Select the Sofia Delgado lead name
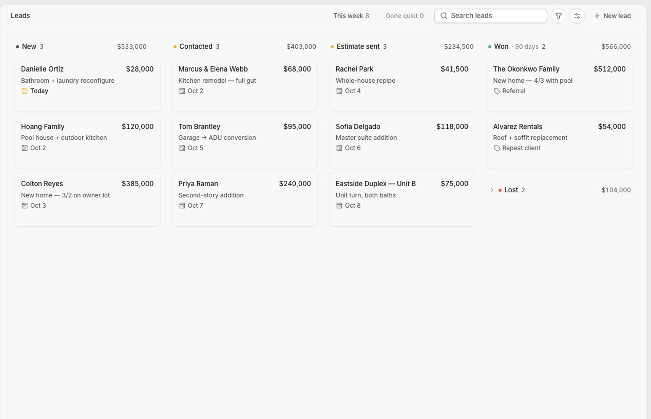 (x=358, y=127)
